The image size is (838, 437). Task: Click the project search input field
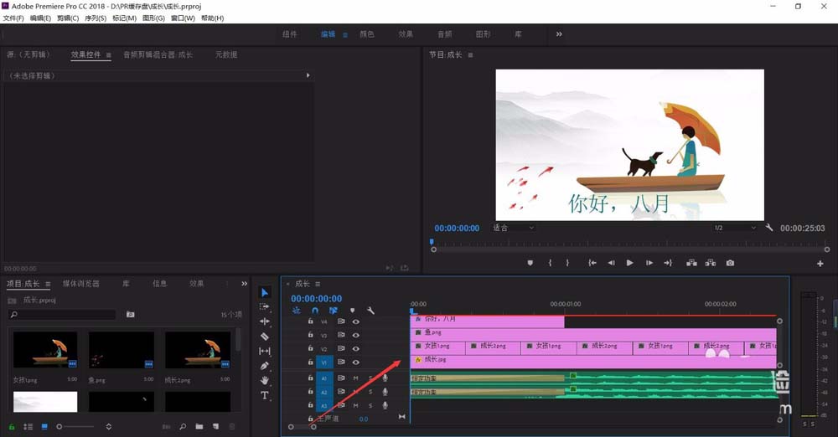62,315
